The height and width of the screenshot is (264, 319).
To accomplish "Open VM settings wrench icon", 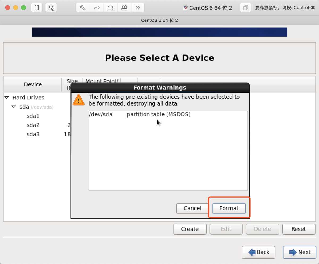I will [x=83, y=8].
